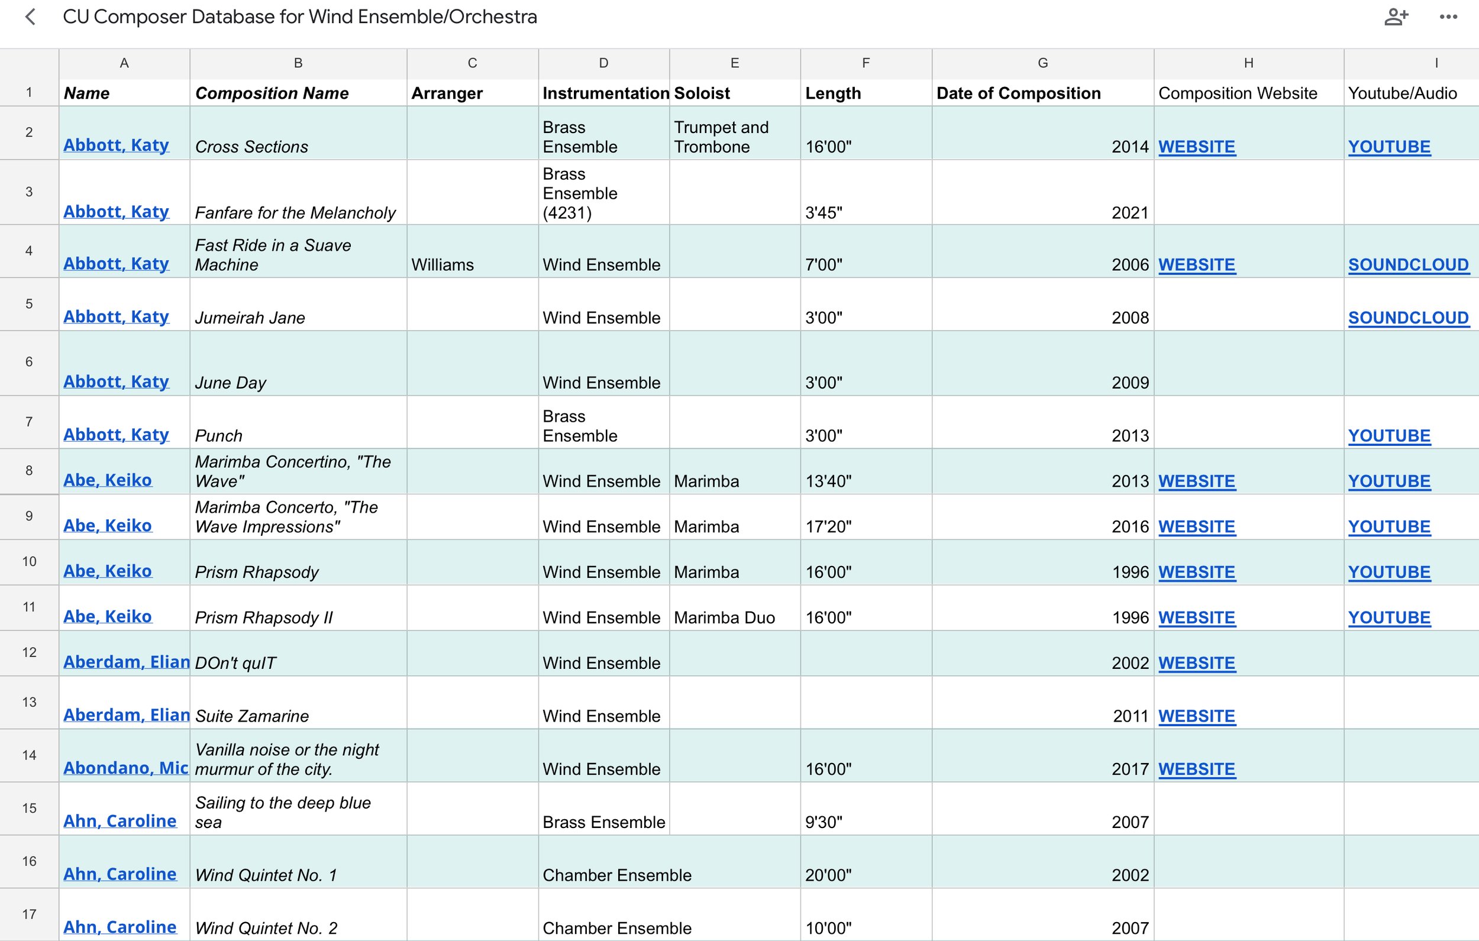1479x941 pixels.
Task: Select the 'Brass Ensemble (4231)' cell
Action: pyautogui.click(x=604, y=192)
